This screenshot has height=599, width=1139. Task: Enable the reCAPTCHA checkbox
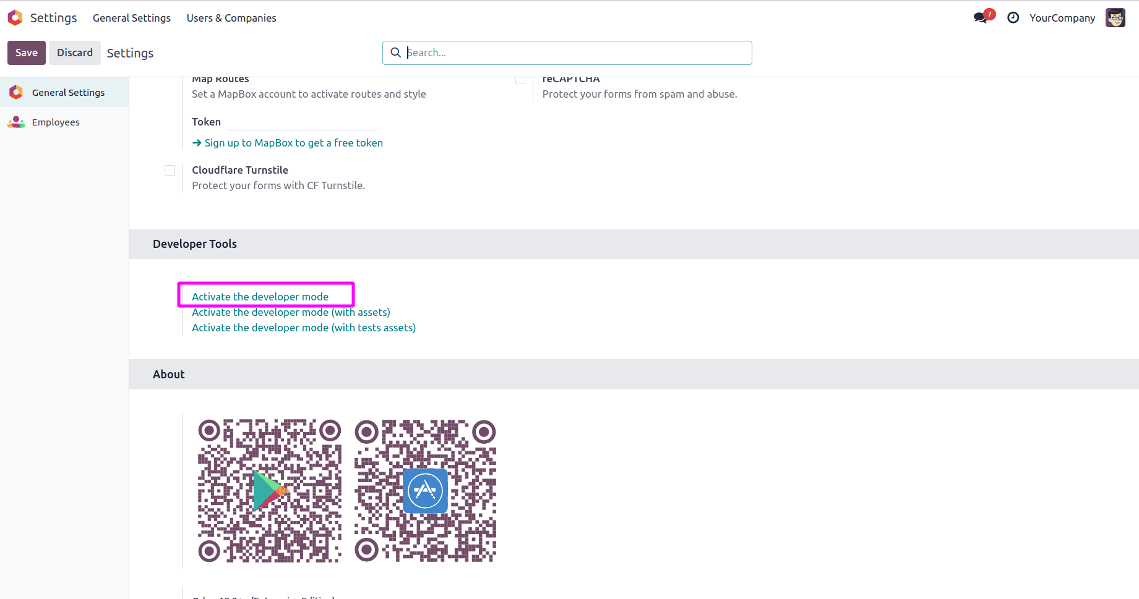point(520,79)
